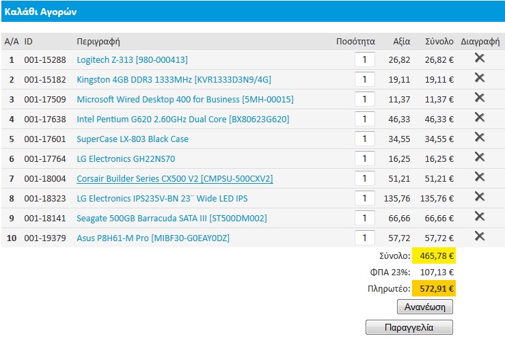Click the Πληρωτέο payable amount 572,91 €

coord(434,288)
